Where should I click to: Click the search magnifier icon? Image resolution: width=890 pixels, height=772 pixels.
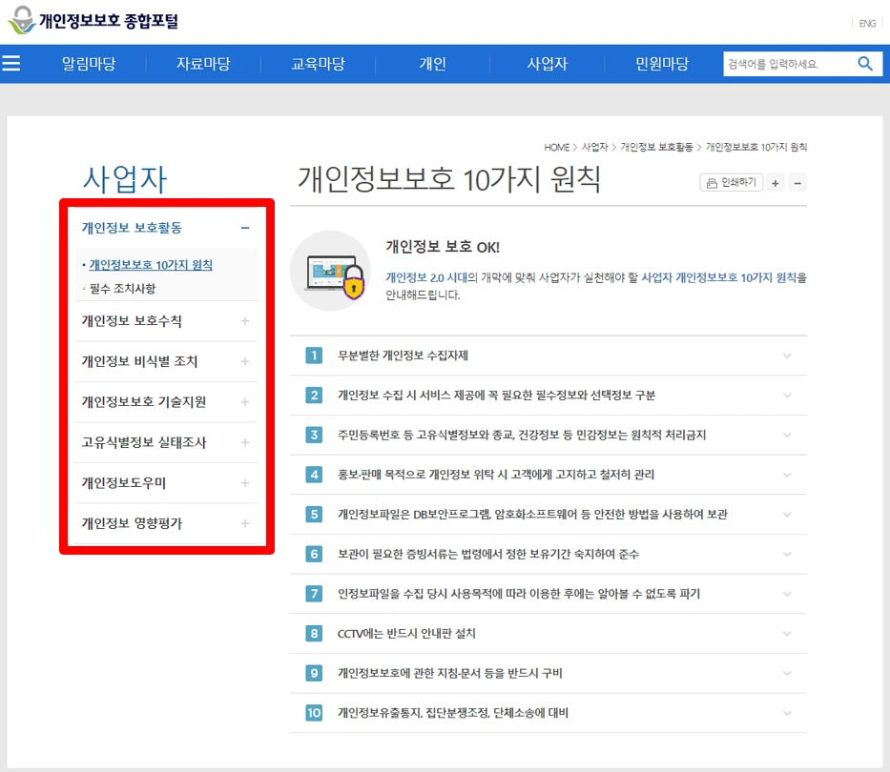point(863,63)
